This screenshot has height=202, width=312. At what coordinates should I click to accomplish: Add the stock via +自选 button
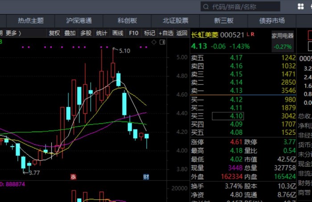(166, 33)
